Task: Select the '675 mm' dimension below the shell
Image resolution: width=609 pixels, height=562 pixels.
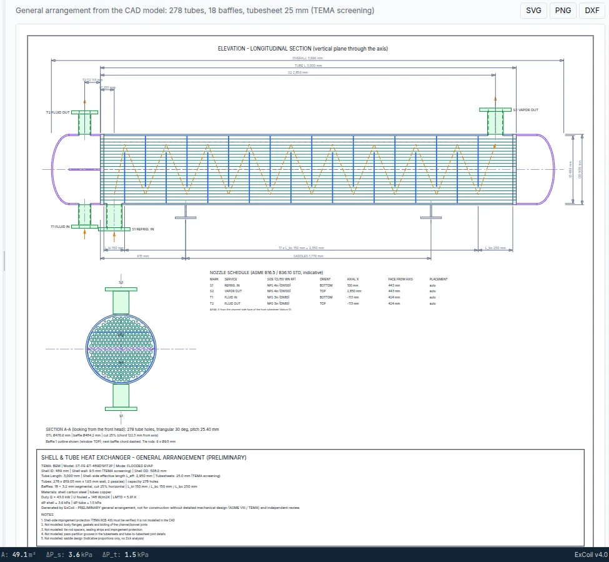Action: 143,256
